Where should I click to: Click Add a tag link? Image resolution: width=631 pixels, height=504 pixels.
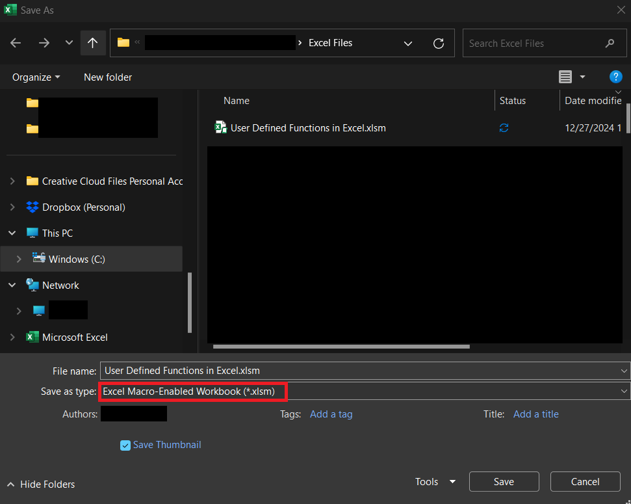click(x=331, y=414)
